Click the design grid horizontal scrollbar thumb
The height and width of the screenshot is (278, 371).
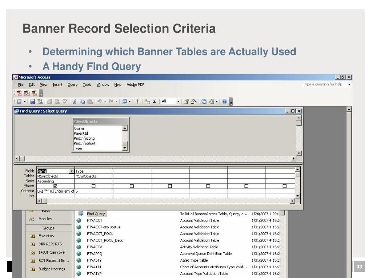point(45,201)
